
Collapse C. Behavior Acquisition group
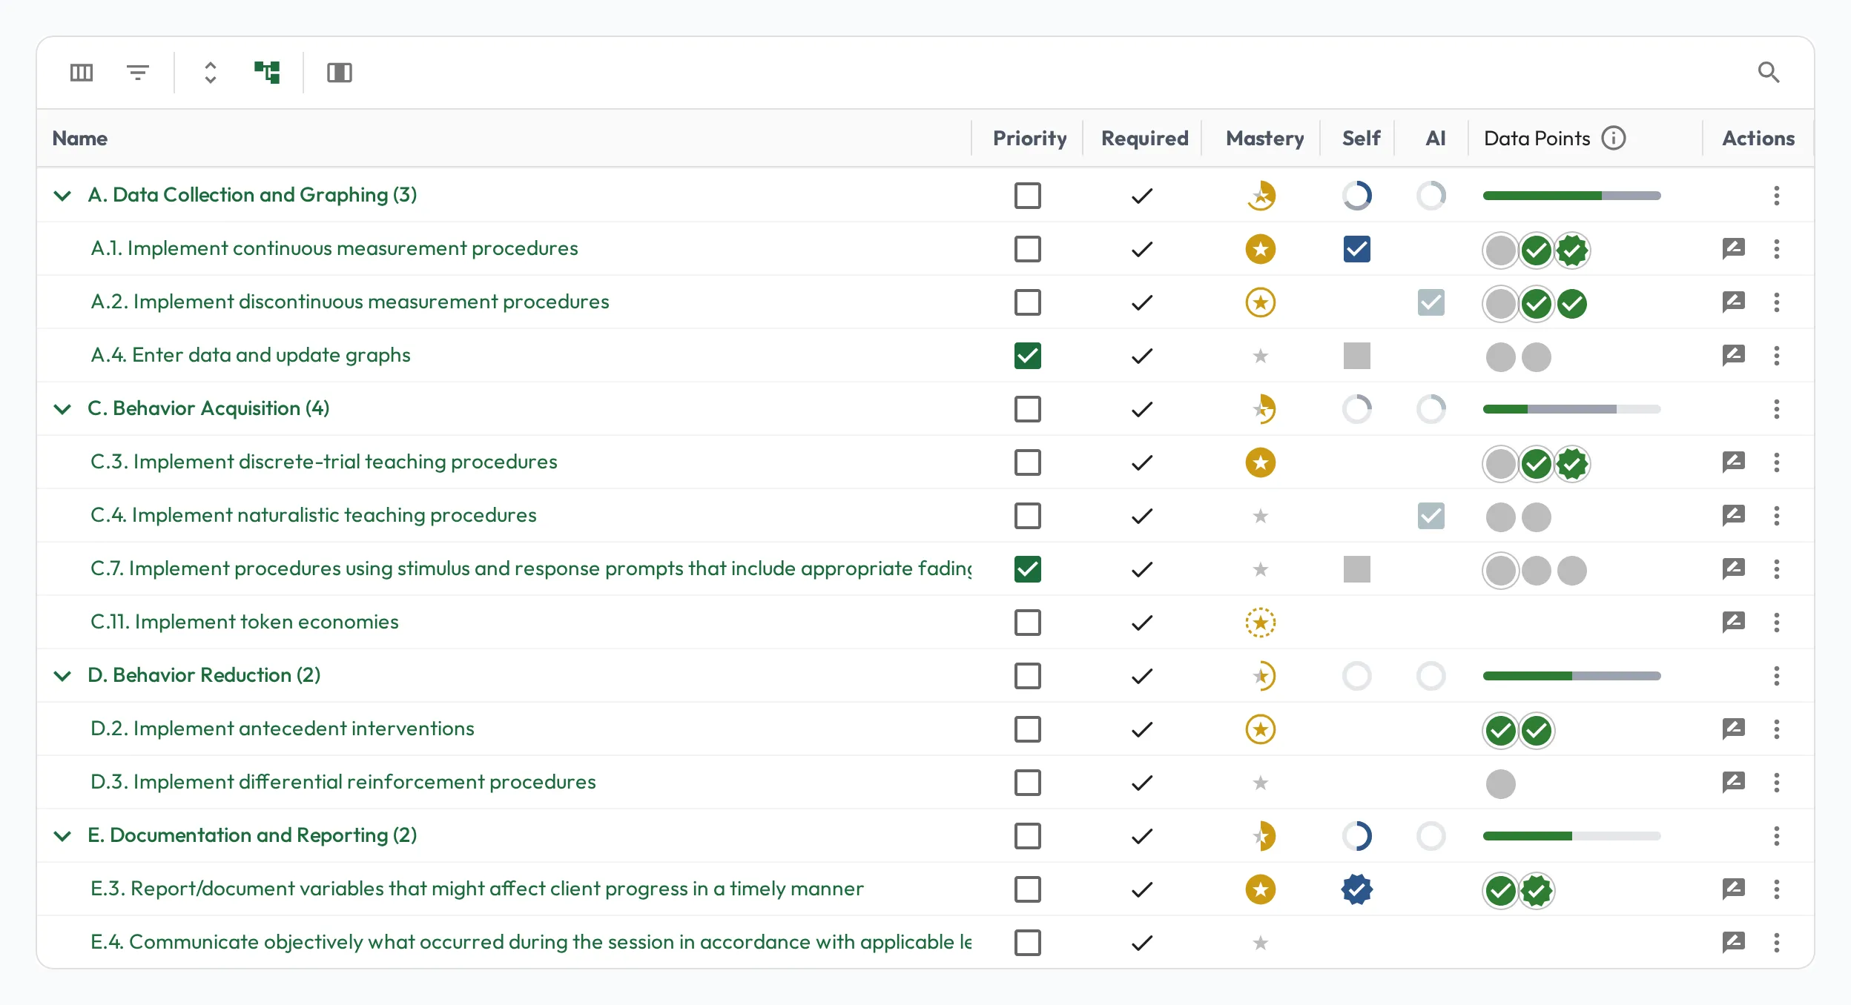tap(63, 409)
